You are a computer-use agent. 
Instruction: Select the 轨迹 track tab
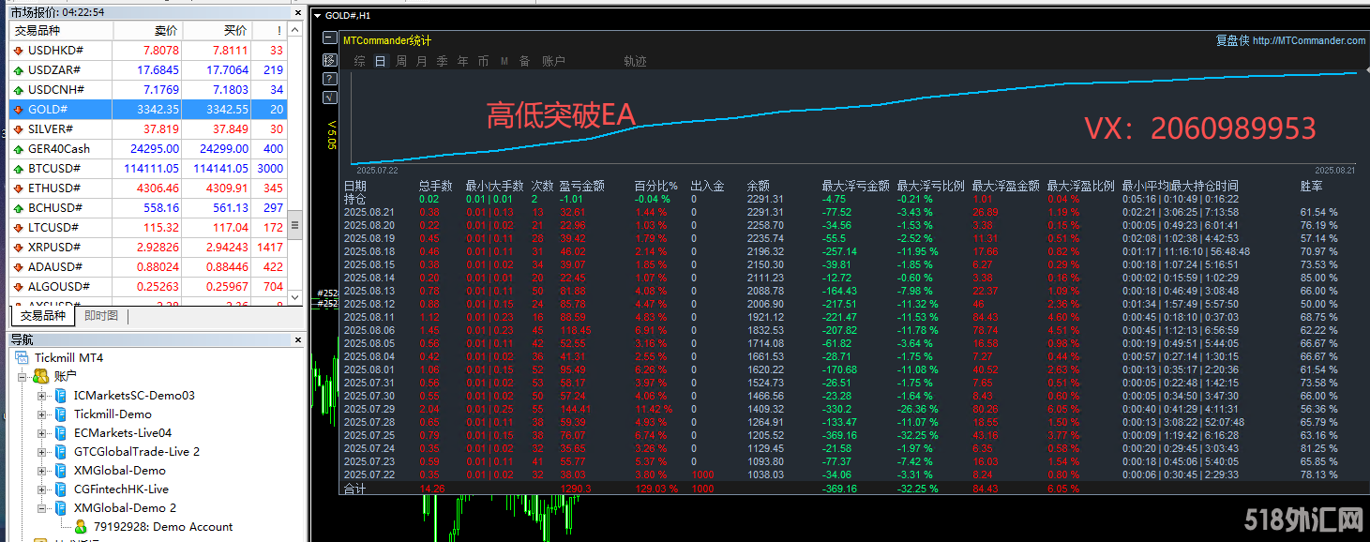[x=635, y=61]
